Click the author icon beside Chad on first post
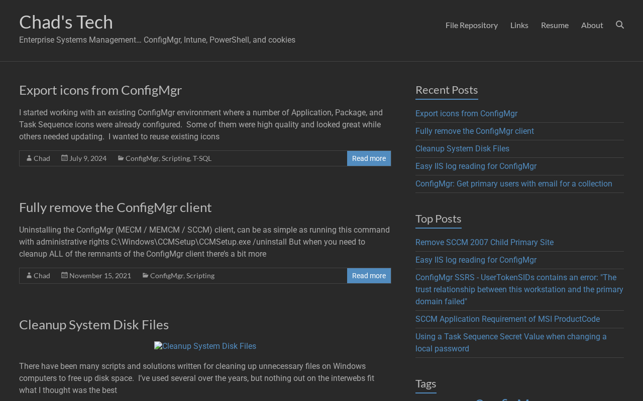The image size is (643, 401). coord(29,158)
